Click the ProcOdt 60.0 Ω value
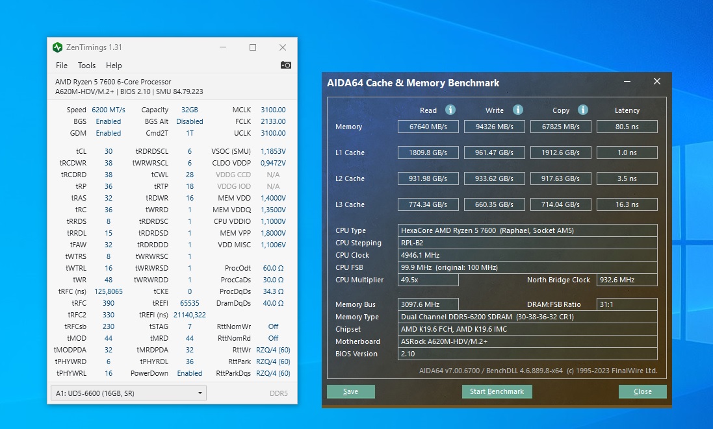 coord(273,268)
